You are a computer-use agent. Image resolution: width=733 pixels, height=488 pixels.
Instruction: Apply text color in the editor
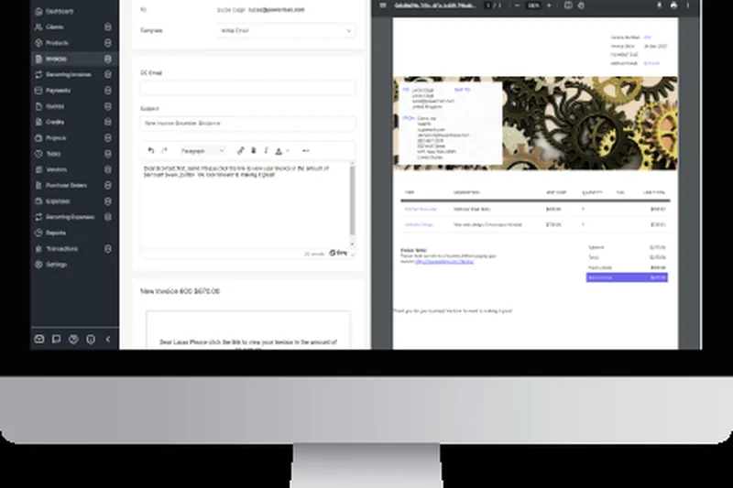(279, 151)
